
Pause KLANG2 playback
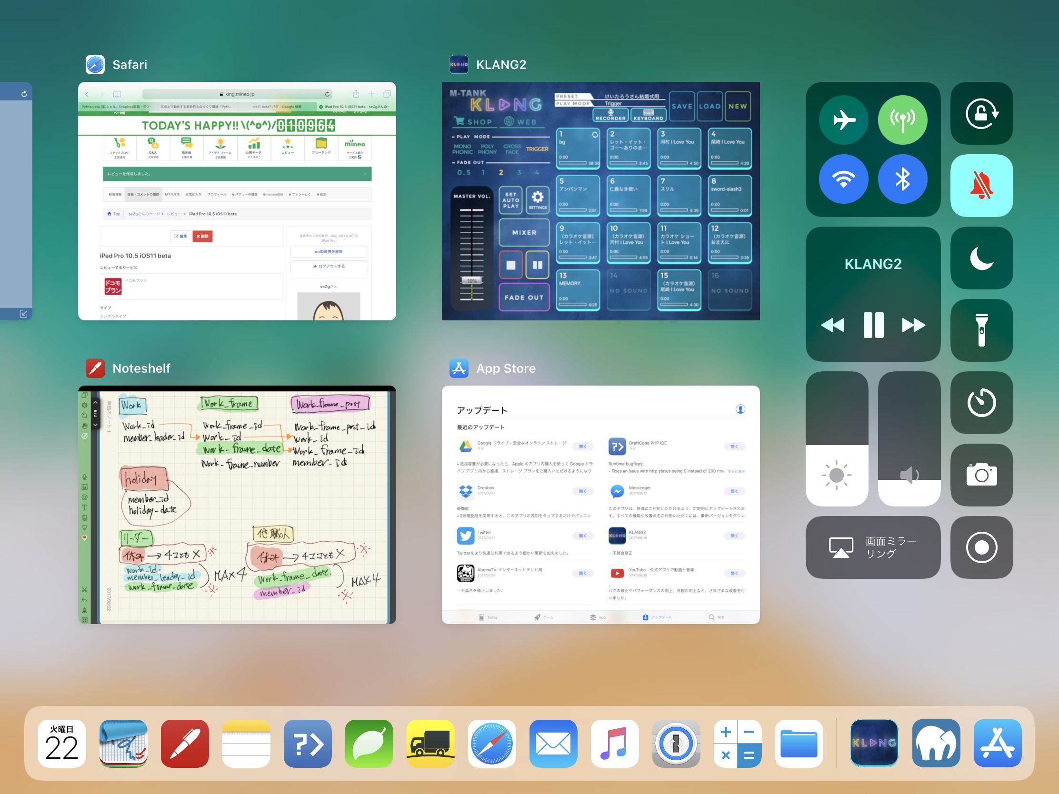(x=873, y=326)
